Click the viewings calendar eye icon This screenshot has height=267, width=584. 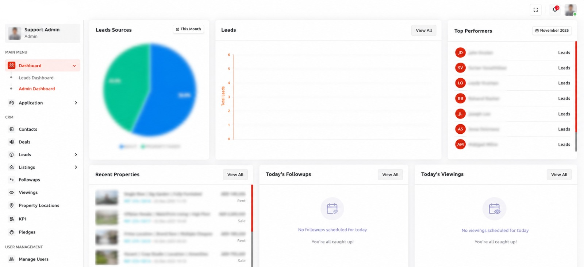click(495, 209)
